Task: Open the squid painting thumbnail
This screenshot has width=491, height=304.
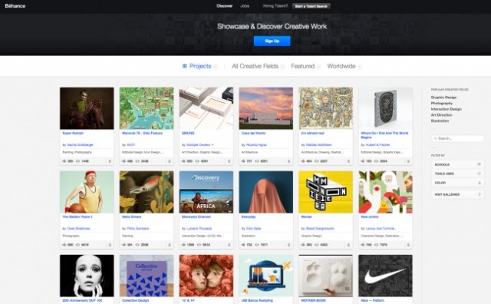Action: (147, 192)
